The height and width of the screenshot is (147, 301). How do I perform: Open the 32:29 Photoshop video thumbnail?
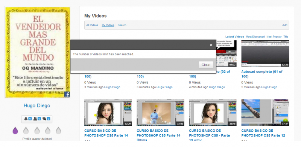pos(108,113)
